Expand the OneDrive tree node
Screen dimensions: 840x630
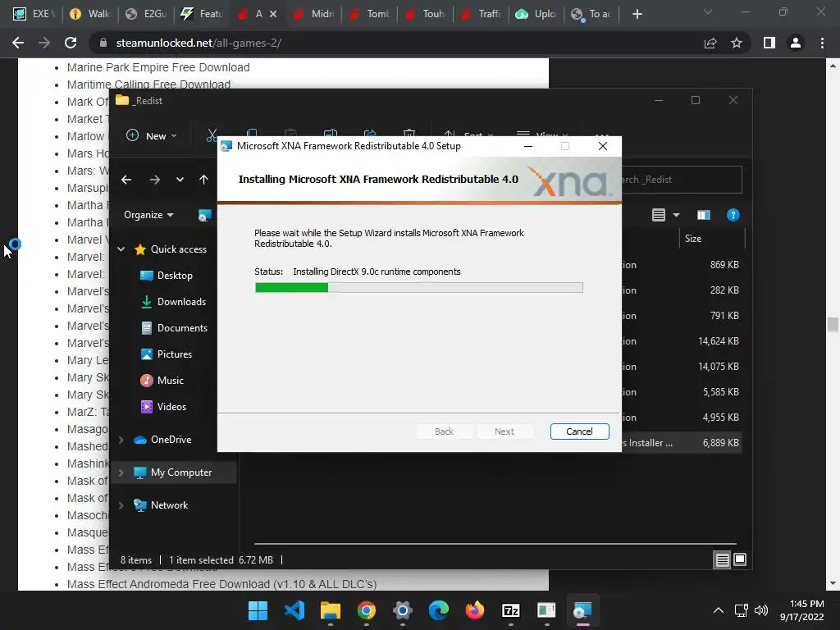tap(121, 440)
